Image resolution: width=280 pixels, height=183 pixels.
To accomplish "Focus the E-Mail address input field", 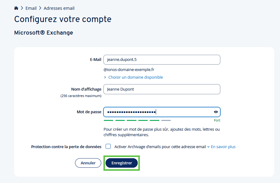I will click(x=162, y=60).
